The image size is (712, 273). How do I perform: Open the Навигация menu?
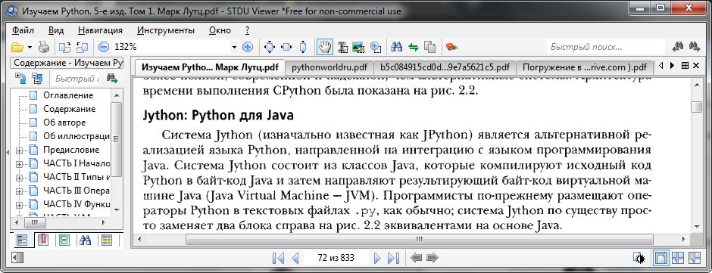coord(100,30)
